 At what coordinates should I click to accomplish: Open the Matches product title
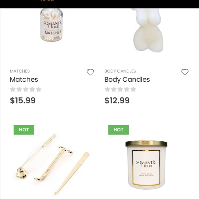(24, 80)
